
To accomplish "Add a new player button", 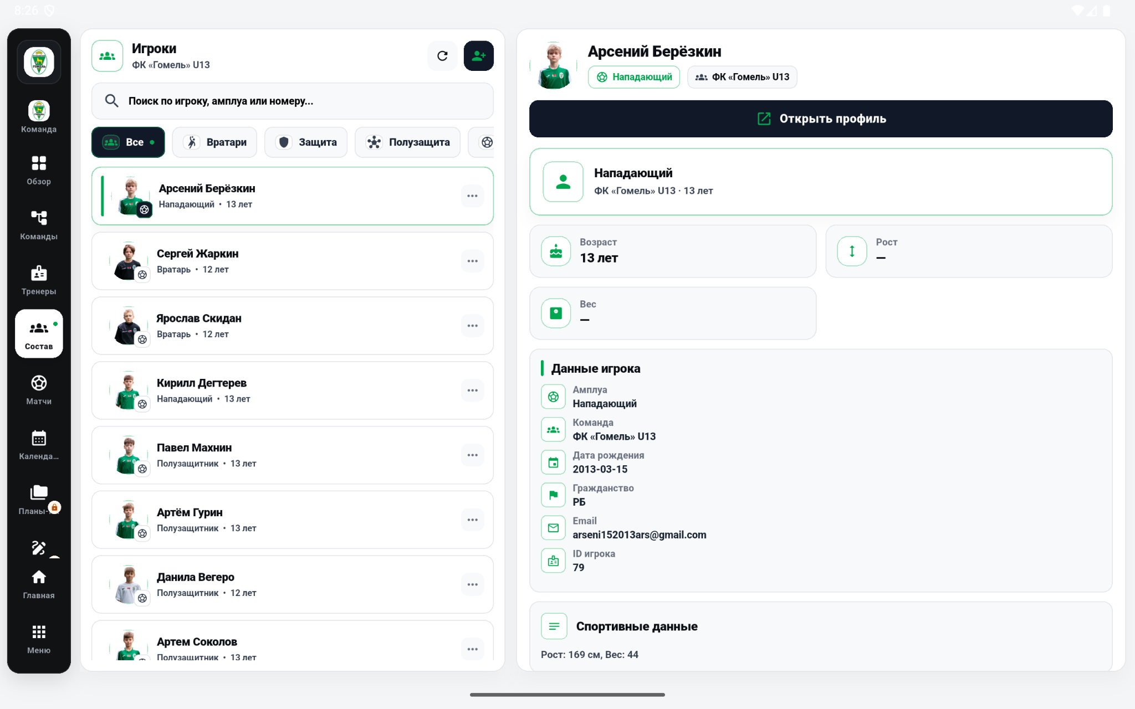I will pos(479,56).
